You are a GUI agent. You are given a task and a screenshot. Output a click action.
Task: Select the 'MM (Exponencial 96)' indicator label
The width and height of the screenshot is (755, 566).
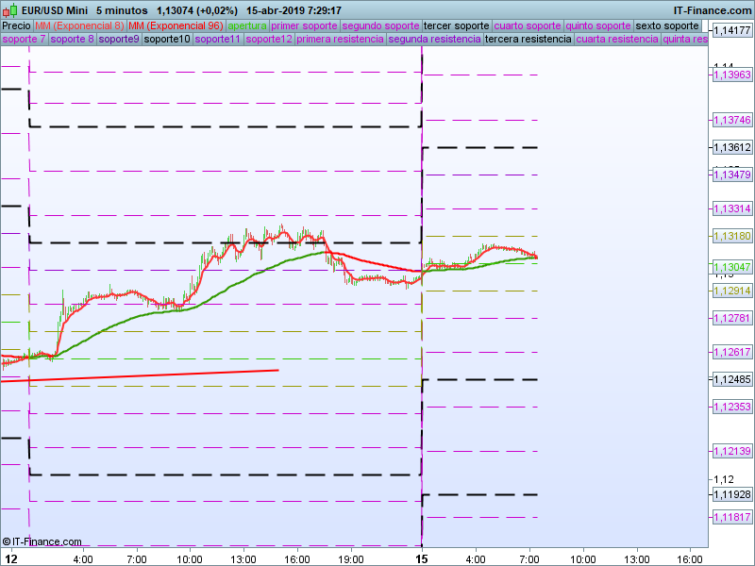tap(176, 25)
